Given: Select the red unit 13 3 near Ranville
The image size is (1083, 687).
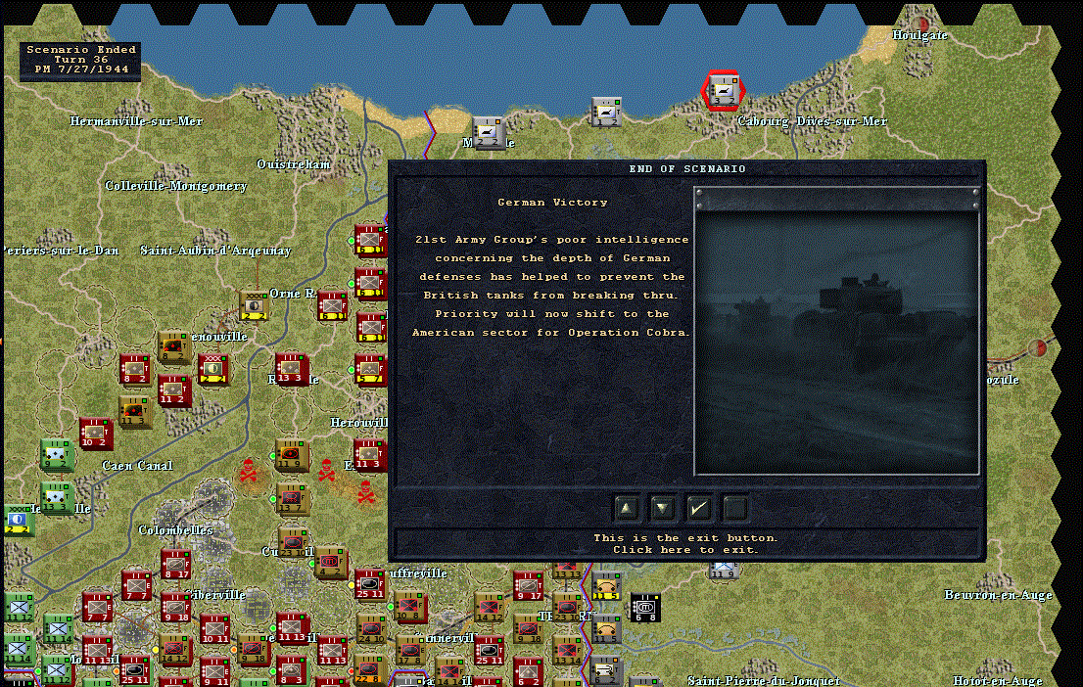Looking at the screenshot, I should 291,369.
